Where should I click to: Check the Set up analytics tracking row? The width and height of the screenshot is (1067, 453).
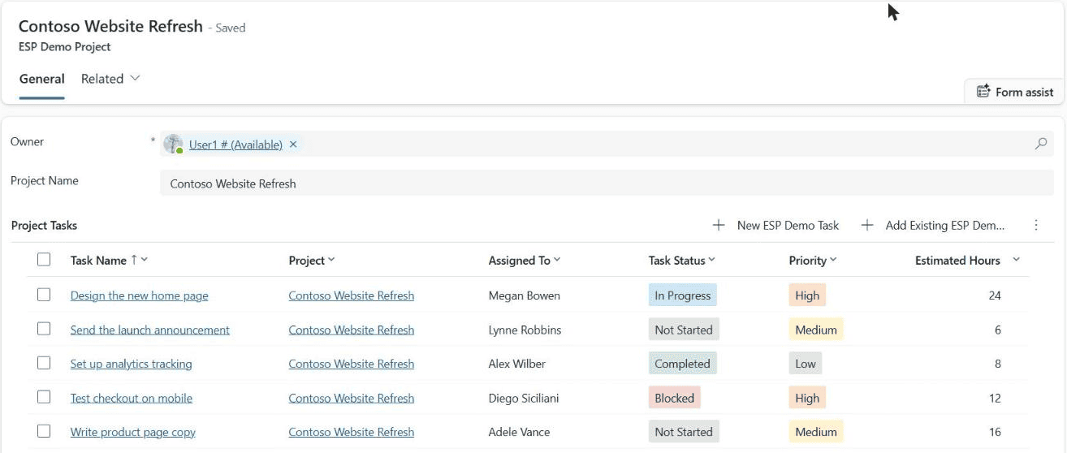coord(44,363)
